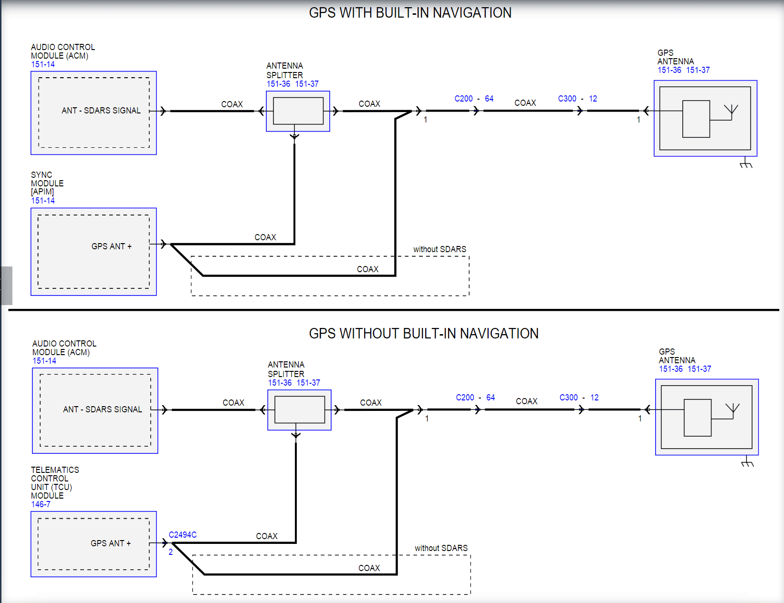The image size is (784, 603).
Task: Open GPS antenna's 151-37 link in with-navigation diagram
Action: coord(698,70)
